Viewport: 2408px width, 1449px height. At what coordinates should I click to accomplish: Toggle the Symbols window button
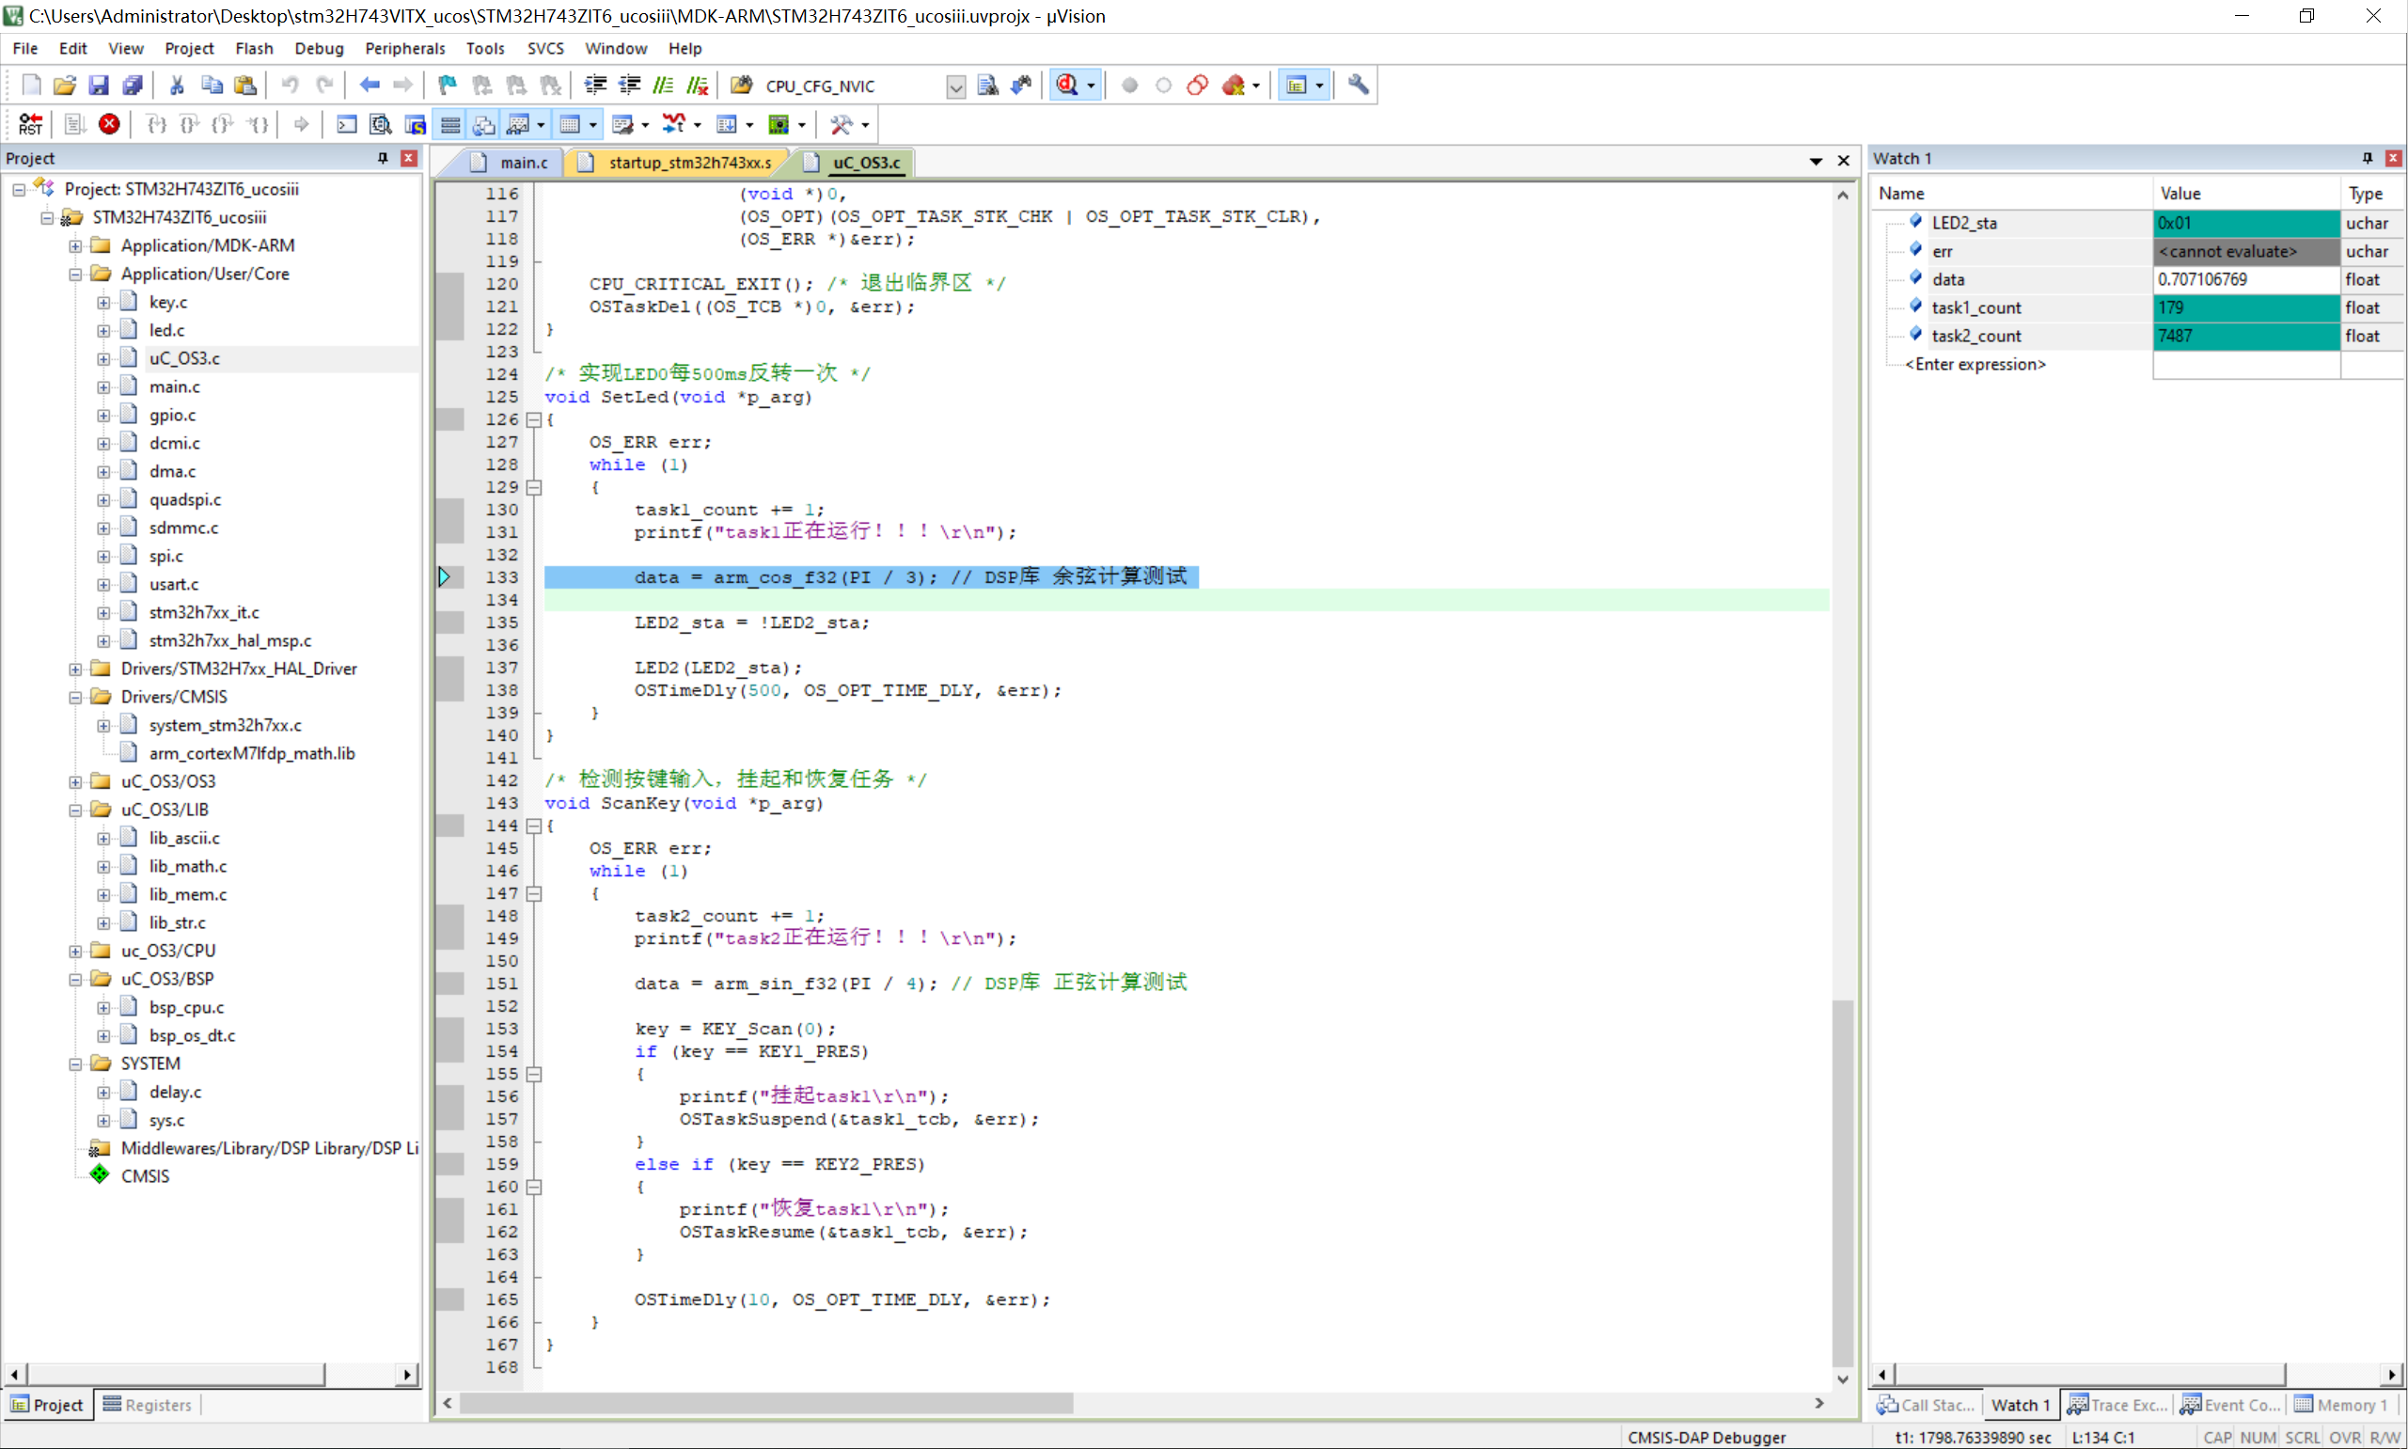(415, 124)
